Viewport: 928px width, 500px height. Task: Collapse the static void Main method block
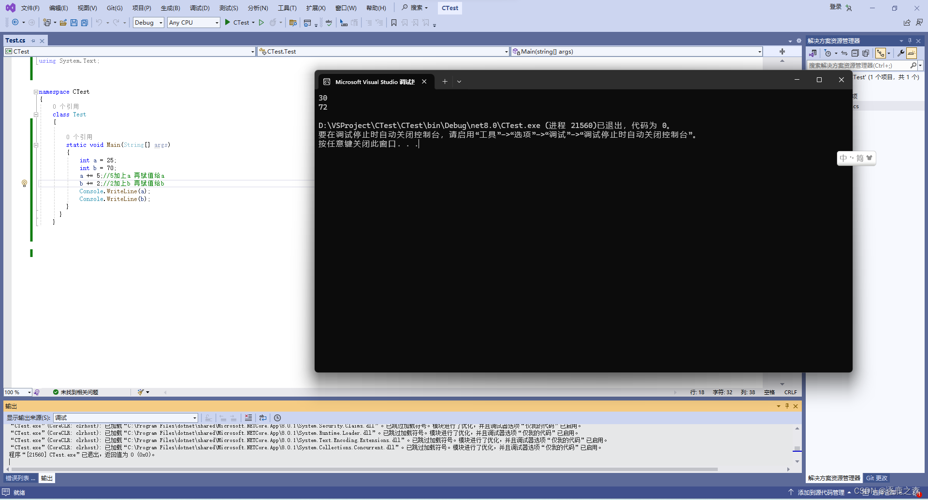point(36,145)
